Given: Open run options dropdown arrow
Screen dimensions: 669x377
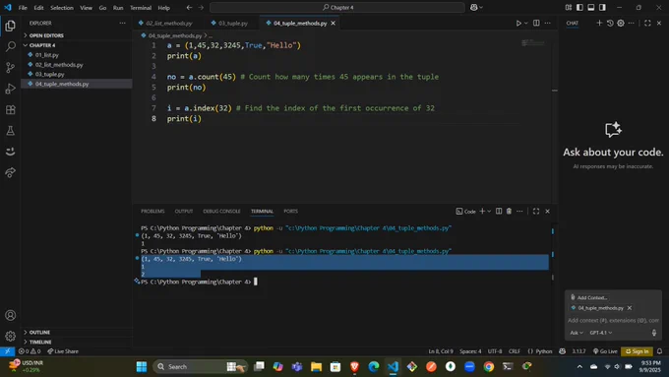Looking at the screenshot, I should (526, 23).
